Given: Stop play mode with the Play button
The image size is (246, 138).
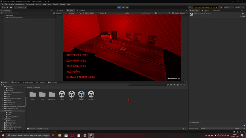Looking at the screenshot, I should pos(119,7).
